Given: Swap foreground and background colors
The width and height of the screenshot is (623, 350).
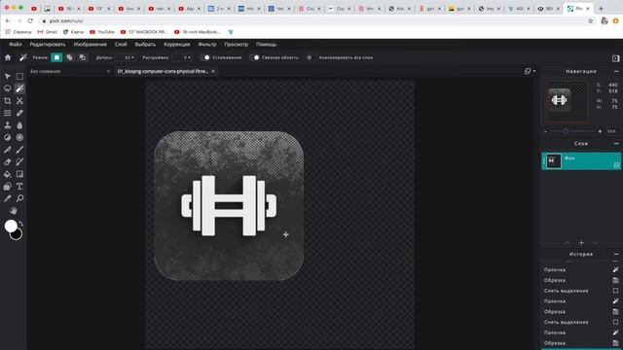Looking at the screenshot, I should tap(20, 224).
